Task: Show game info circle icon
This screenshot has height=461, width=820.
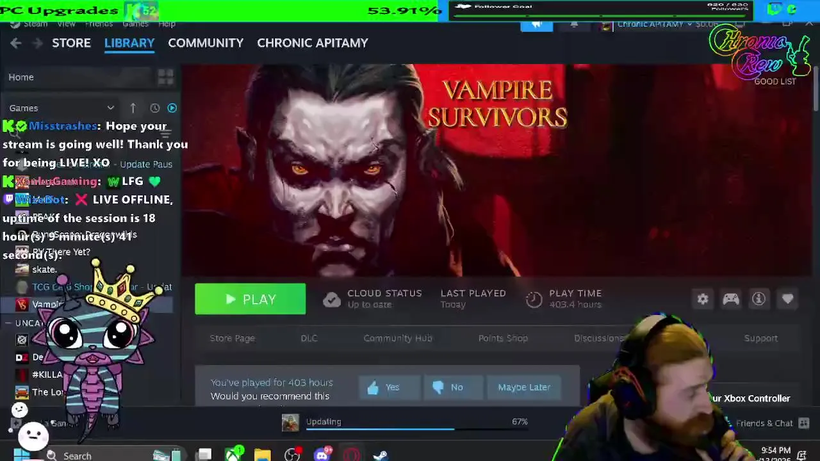Action: pyautogui.click(x=758, y=299)
